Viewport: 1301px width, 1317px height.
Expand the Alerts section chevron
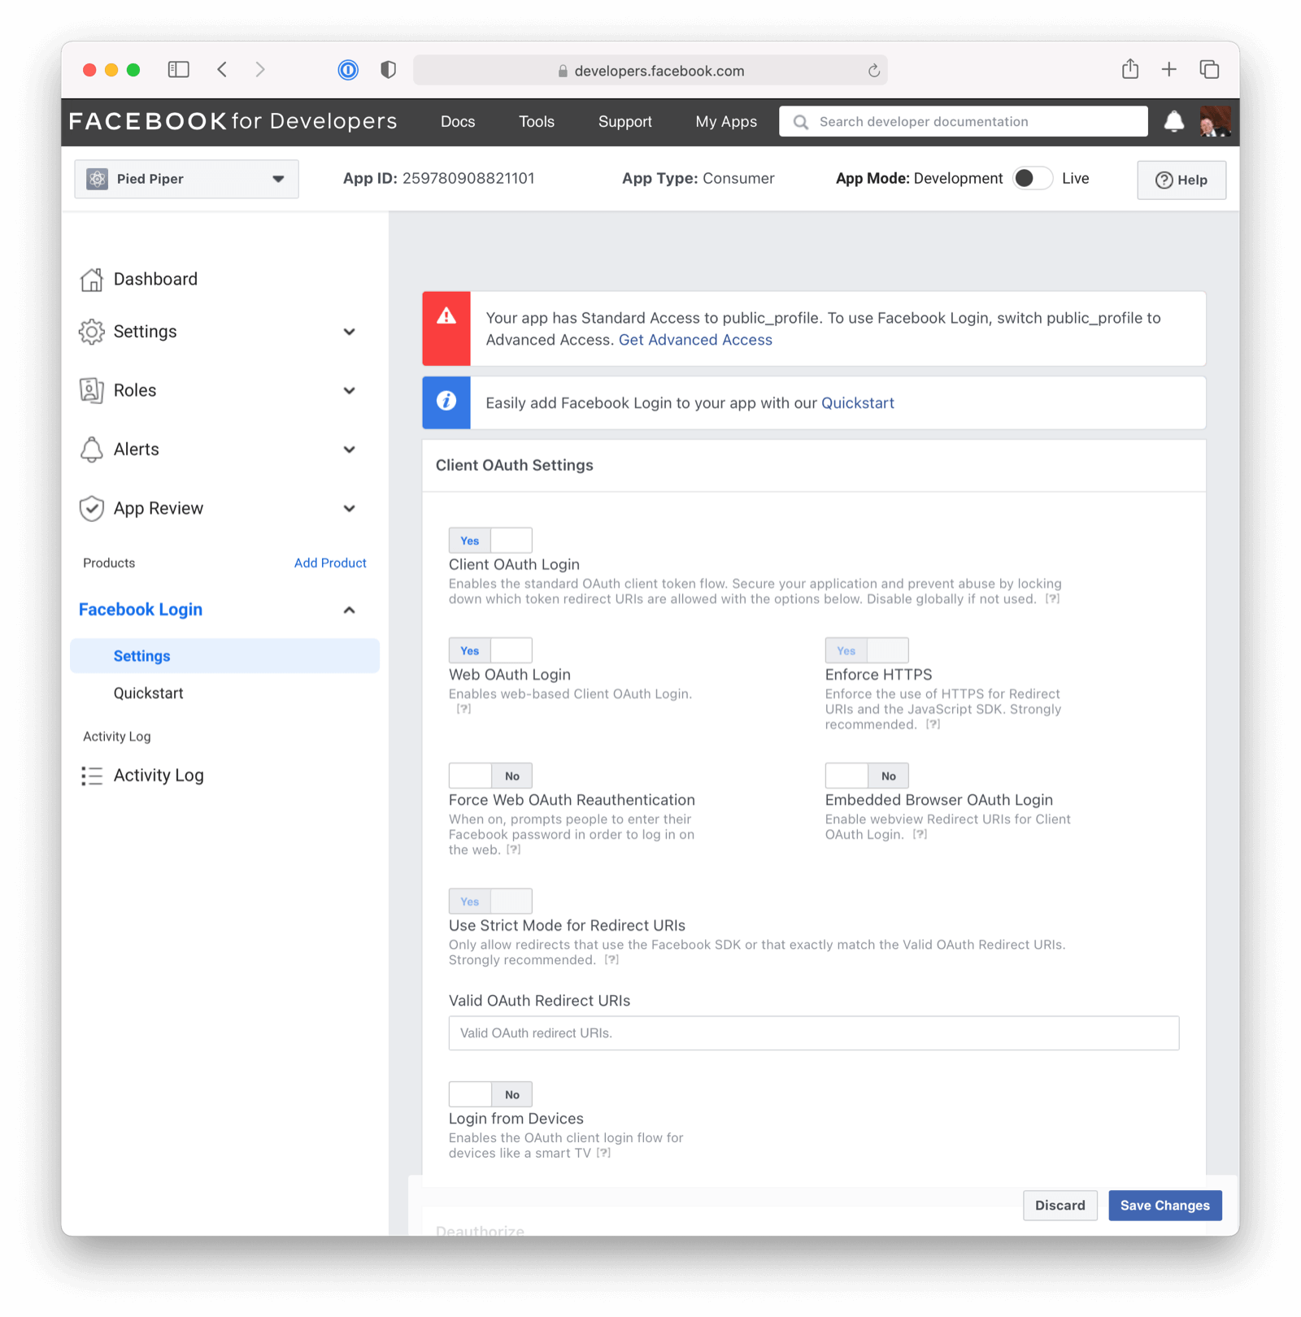click(x=350, y=450)
